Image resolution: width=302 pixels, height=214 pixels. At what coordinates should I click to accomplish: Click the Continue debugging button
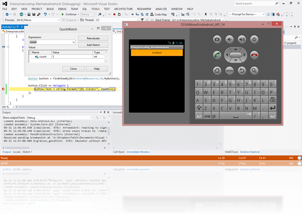click(69, 14)
